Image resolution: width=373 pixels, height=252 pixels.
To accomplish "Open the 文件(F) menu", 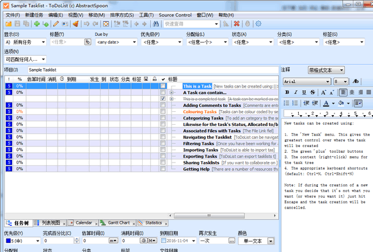I will 13,15.
